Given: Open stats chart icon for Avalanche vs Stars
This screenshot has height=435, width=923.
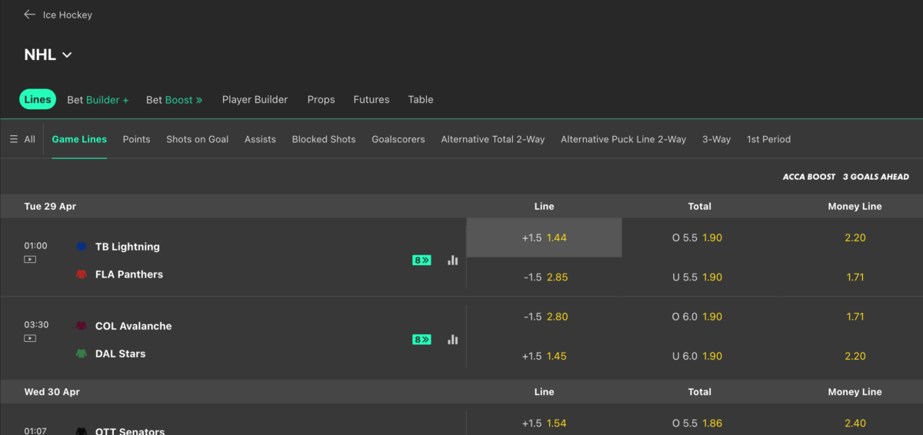Looking at the screenshot, I should click(453, 340).
